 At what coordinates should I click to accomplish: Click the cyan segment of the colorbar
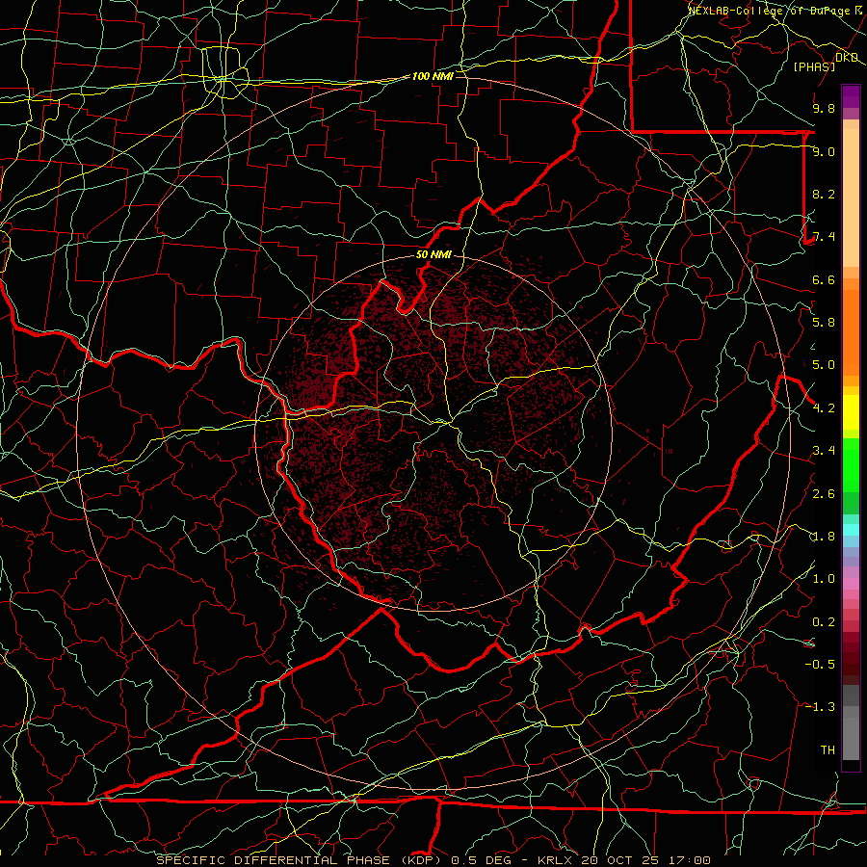click(851, 529)
